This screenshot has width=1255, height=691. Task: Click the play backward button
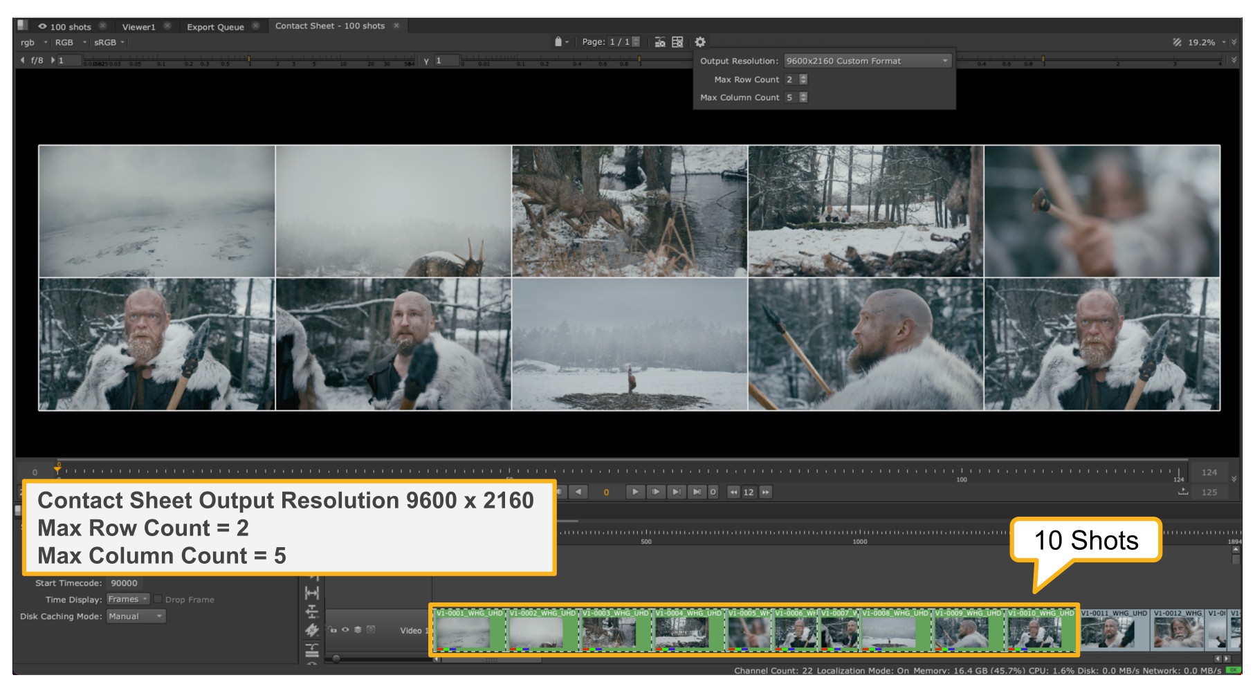tap(578, 492)
